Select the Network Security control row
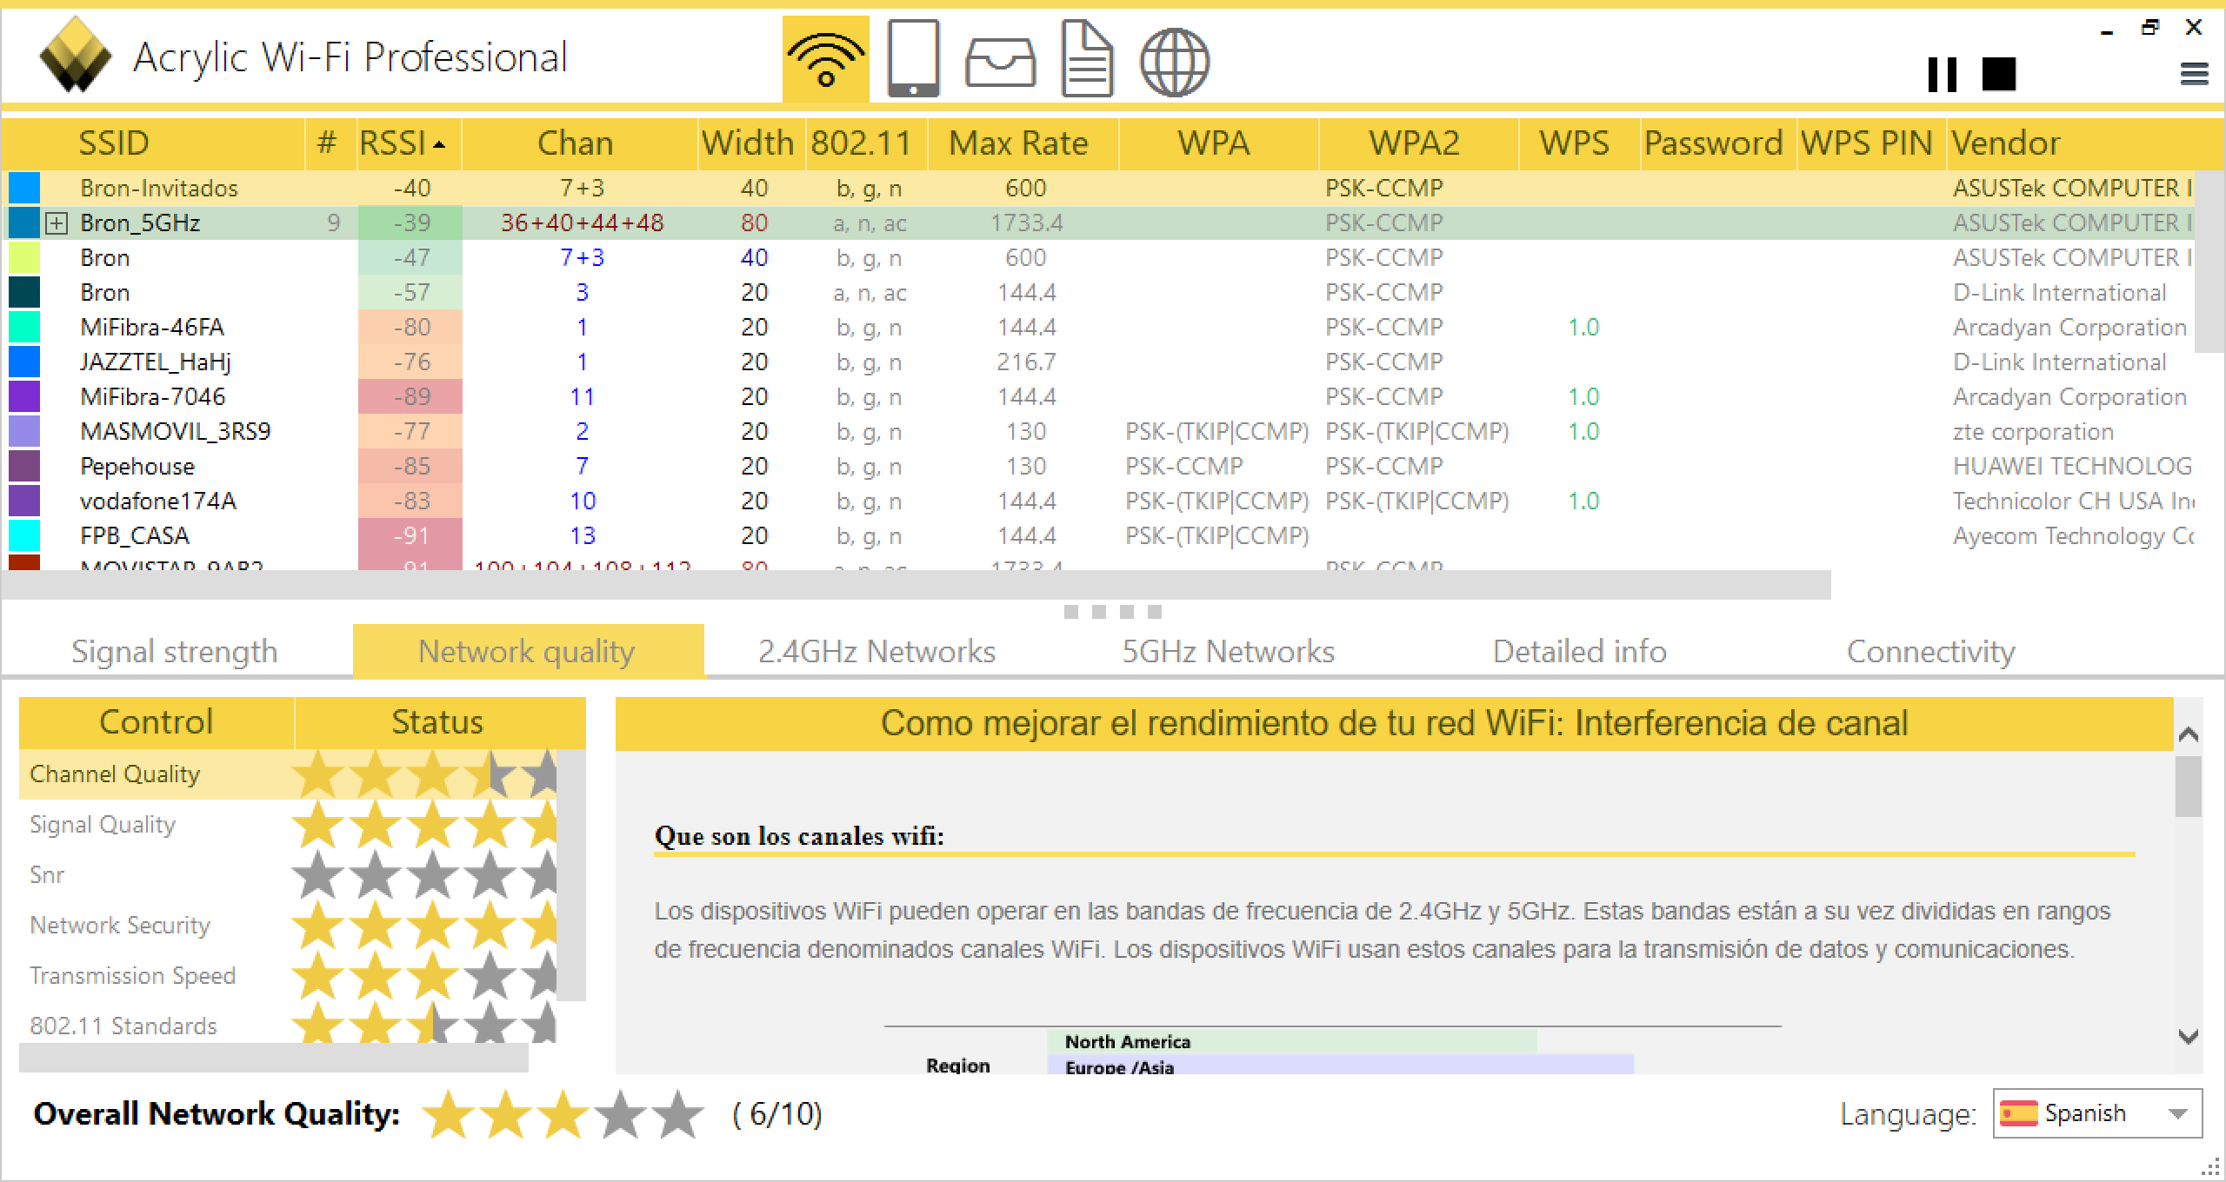The image size is (2226, 1182). (x=120, y=925)
